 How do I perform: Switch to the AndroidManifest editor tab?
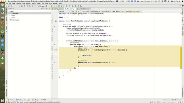(x=84, y=9)
